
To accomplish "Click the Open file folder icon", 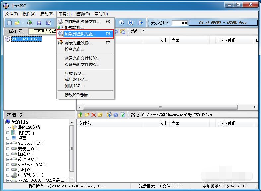I will coord(17,23).
